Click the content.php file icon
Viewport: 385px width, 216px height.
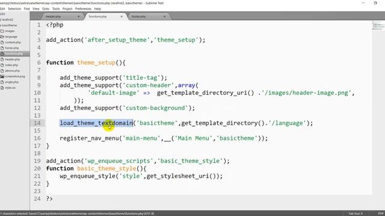[2, 43]
